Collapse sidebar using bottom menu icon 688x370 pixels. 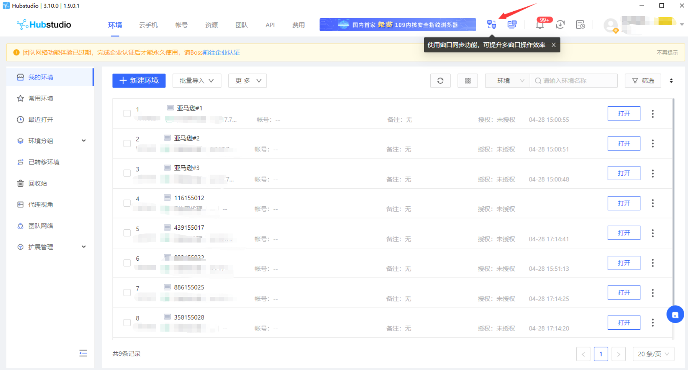point(83,353)
